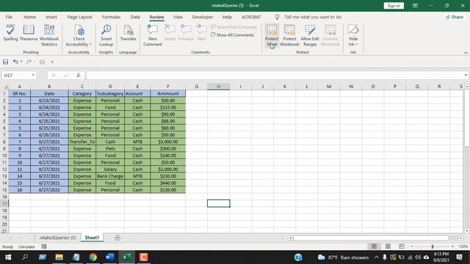Switch to Page Break Preview in status bar
This screenshot has height=264, width=470.
pyautogui.click(x=402, y=246)
